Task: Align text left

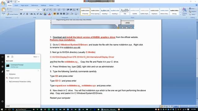Action: click(x=55, y=14)
